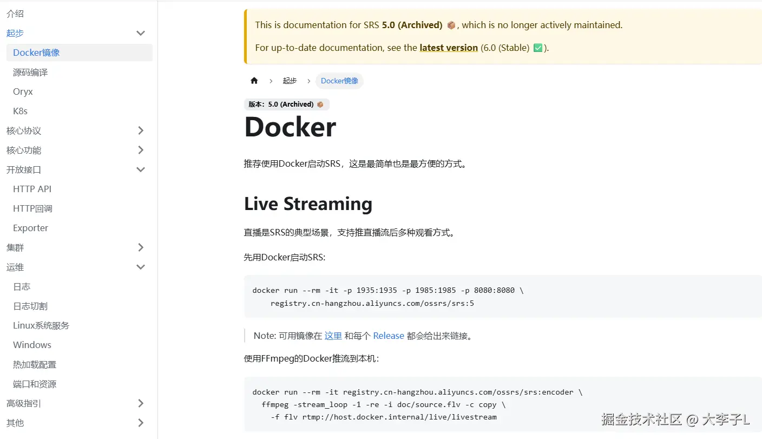Open the 热加载配置 sidebar page
Image resolution: width=762 pixels, height=439 pixels.
click(35, 364)
